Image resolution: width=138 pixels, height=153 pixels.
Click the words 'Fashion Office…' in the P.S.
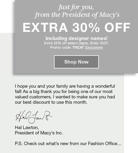coord(105,143)
